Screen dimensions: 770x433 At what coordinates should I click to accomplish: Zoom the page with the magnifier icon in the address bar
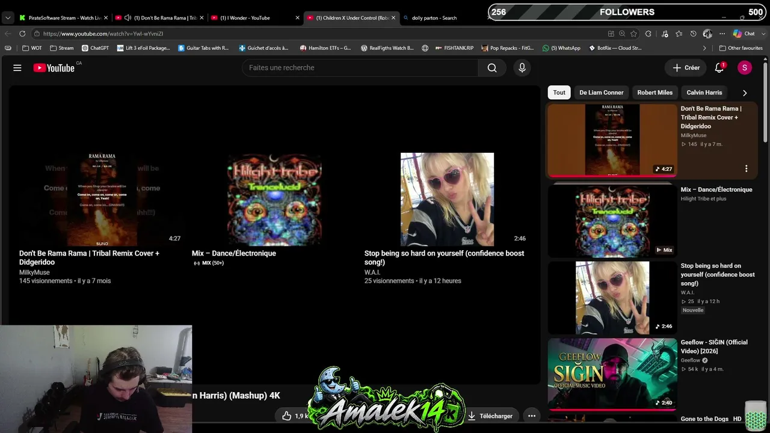pyautogui.click(x=622, y=34)
